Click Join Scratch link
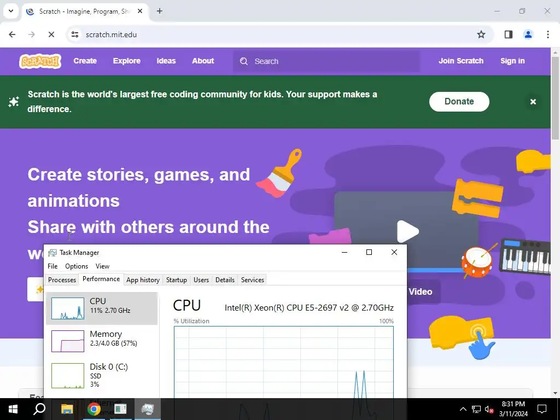560x420 pixels. 460,61
